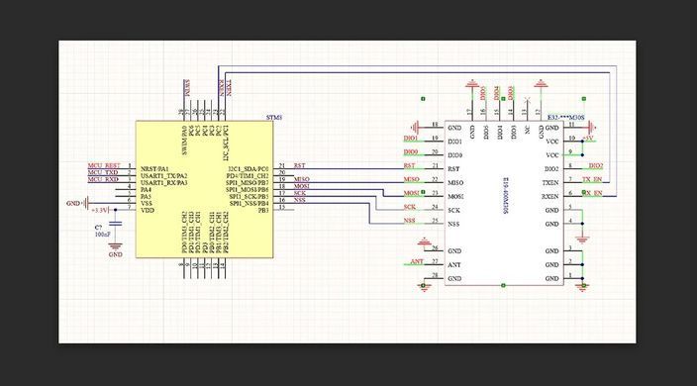Select the E32 radio module body
The height and width of the screenshot is (386, 697).
pyautogui.click(x=504, y=203)
